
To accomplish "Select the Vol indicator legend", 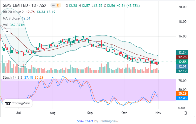I will 5,25.
